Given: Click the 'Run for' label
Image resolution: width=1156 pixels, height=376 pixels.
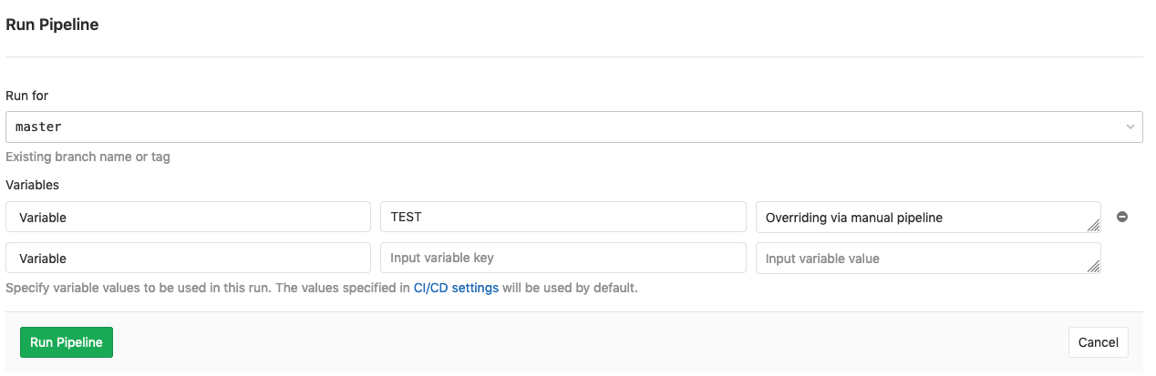Looking at the screenshot, I should (x=27, y=96).
